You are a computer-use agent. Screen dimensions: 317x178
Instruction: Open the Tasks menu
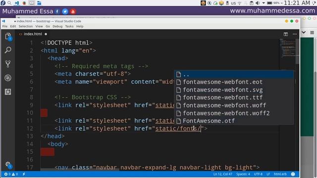pos(69,26)
